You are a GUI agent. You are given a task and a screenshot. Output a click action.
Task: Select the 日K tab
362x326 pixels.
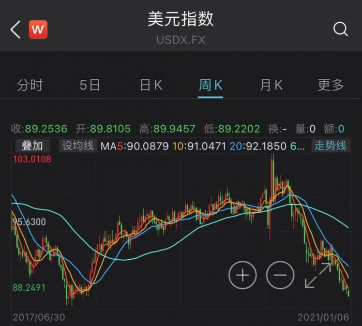pos(151,85)
